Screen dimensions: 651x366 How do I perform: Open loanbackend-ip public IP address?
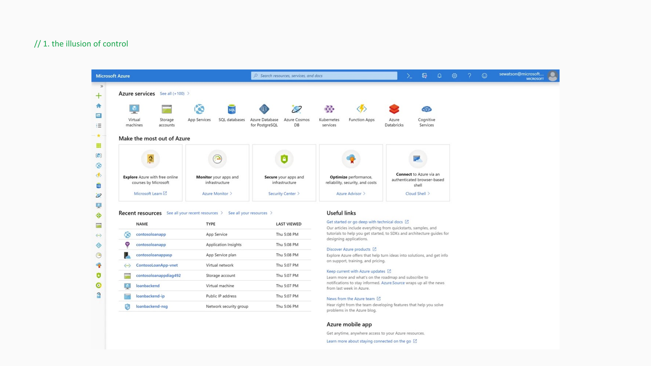point(150,296)
